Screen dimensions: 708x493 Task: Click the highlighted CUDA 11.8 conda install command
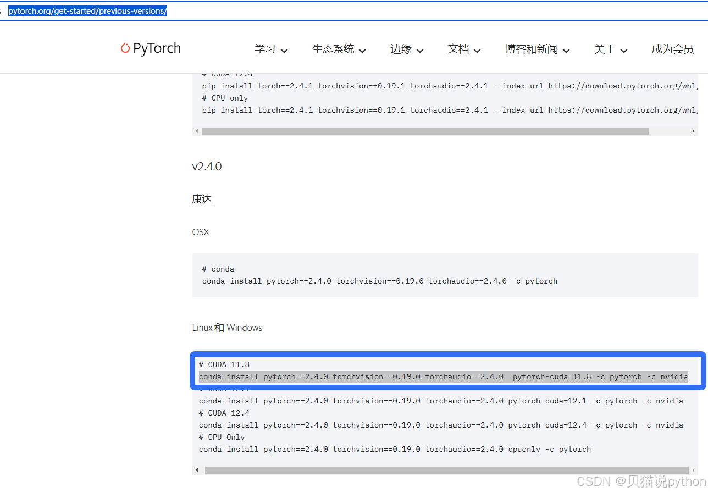(443, 376)
